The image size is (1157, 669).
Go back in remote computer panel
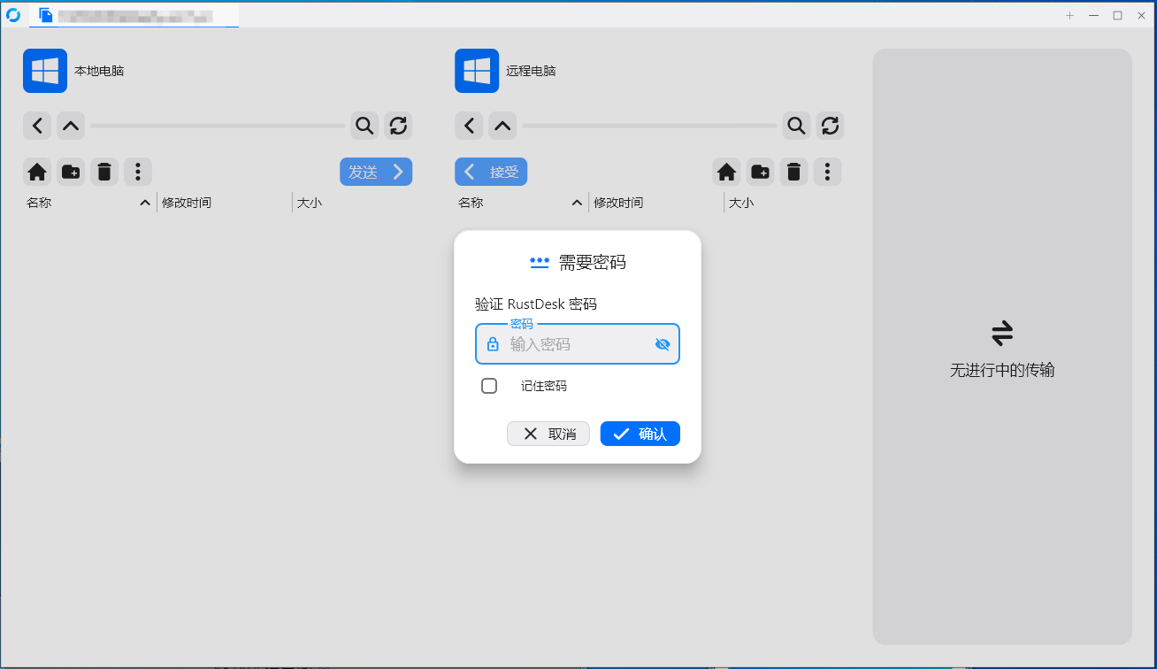click(x=469, y=126)
